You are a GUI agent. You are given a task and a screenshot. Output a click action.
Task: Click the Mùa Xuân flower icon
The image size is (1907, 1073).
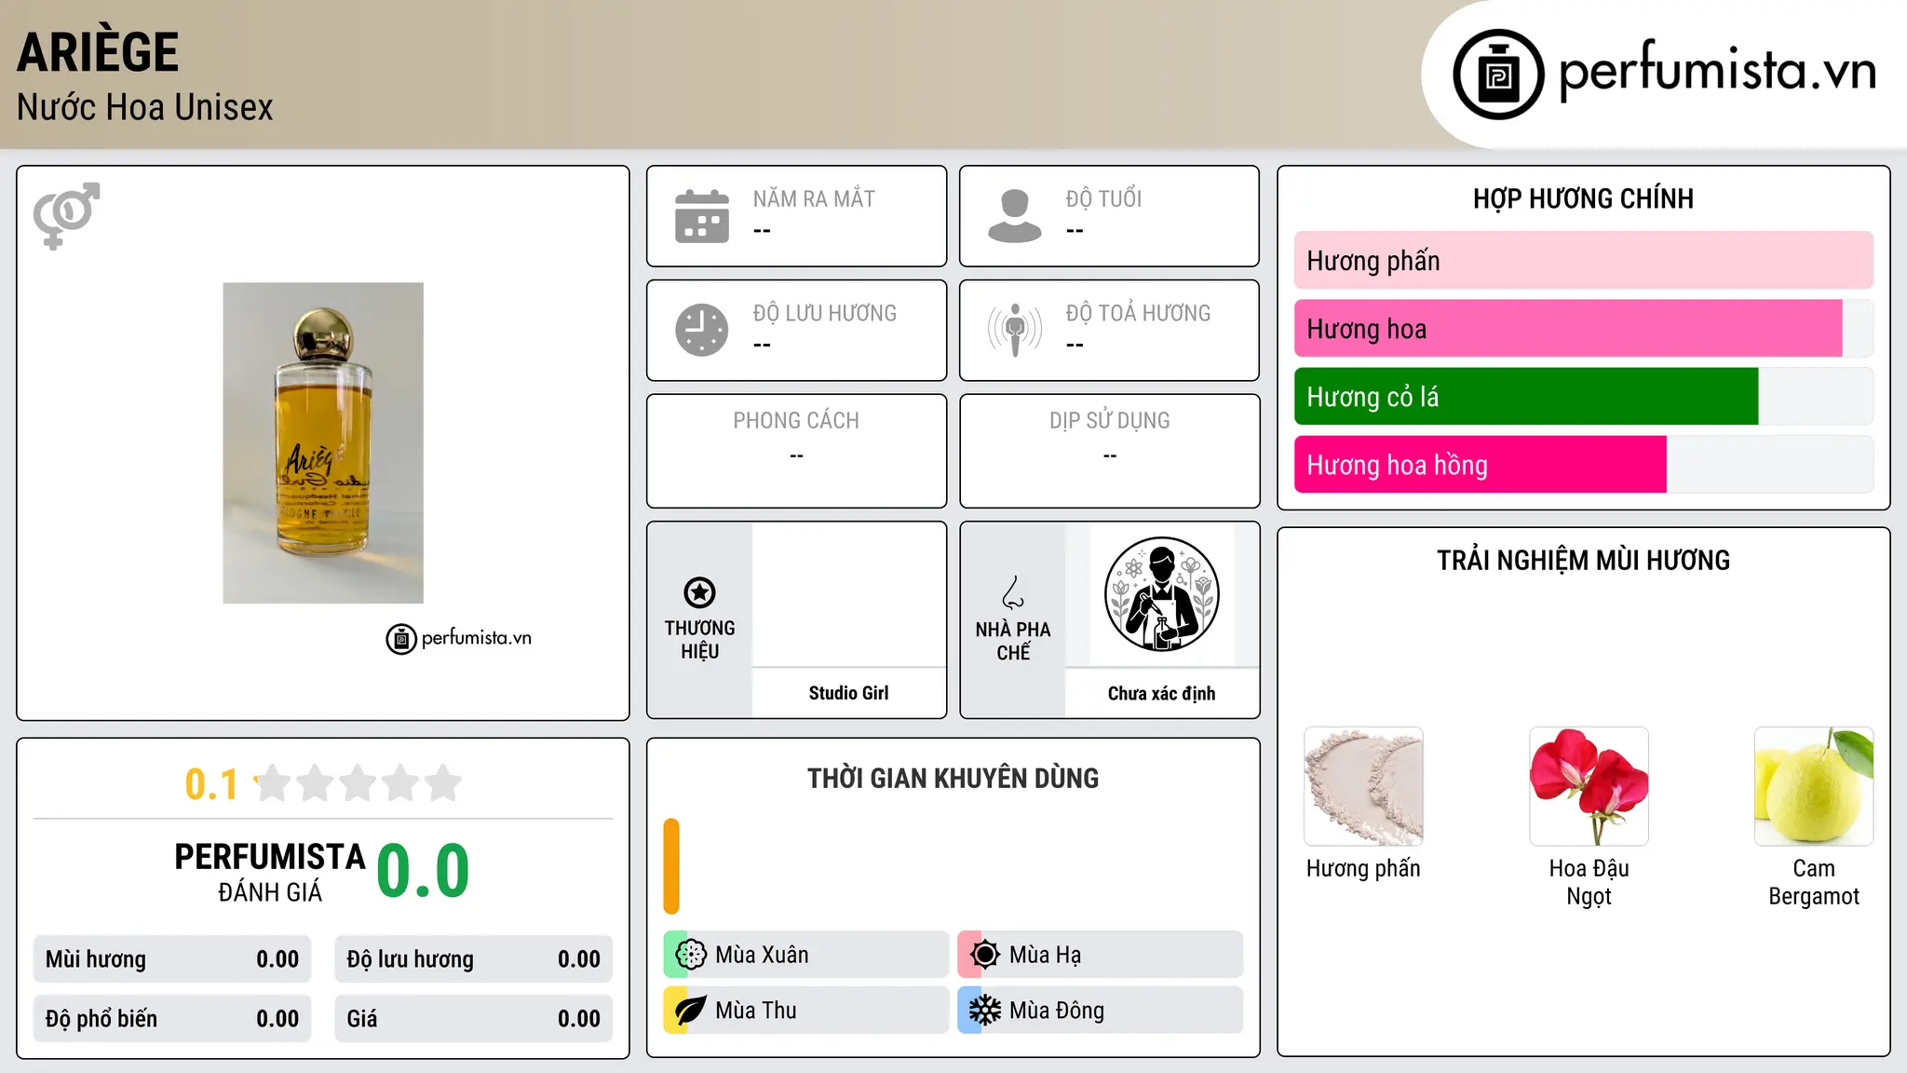click(691, 955)
